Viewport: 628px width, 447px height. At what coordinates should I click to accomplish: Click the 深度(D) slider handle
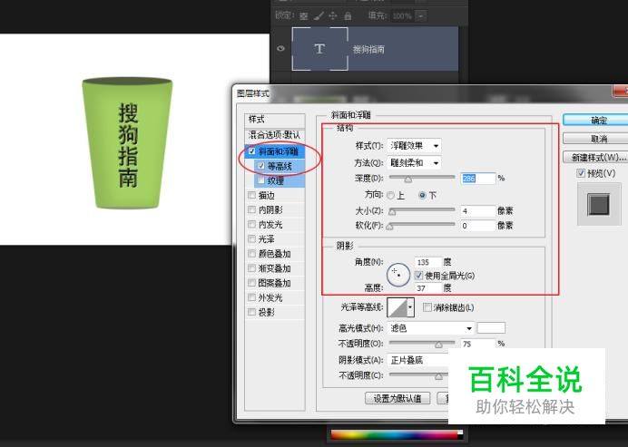[407, 179]
